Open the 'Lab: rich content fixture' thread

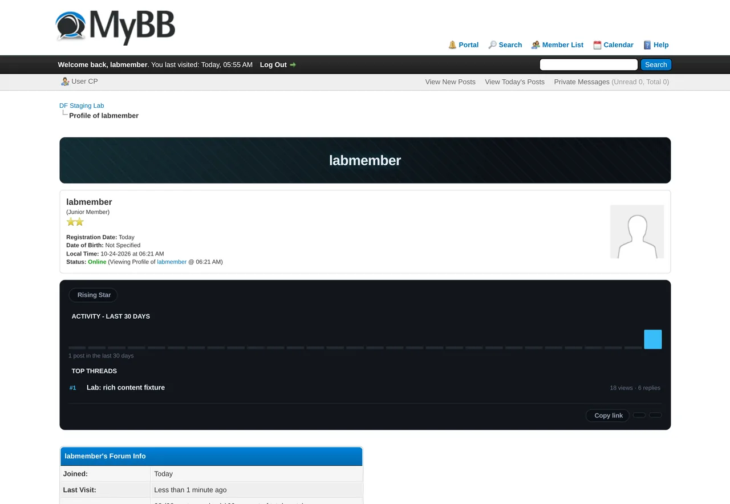tap(125, 388)
